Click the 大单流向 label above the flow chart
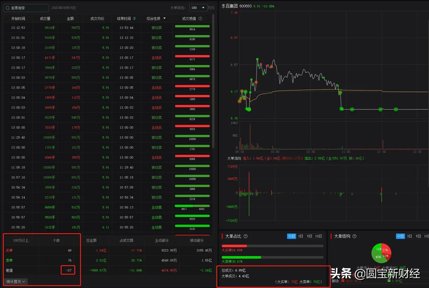429x288 pixels. (234, 158)
